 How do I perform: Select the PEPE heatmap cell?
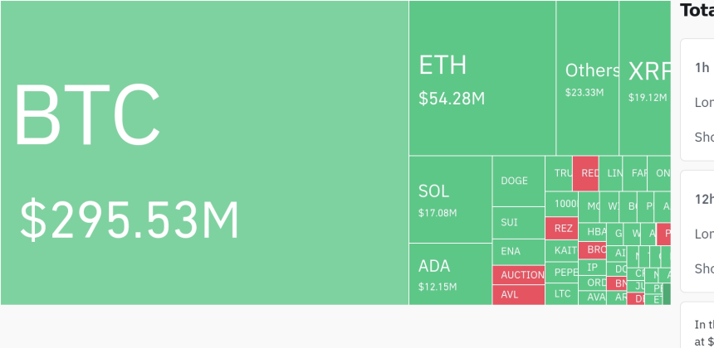pyautogui.click(x=561, y=273)
